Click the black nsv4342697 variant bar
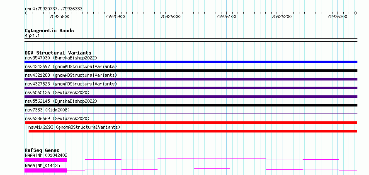369x175 pixels. 191,71
